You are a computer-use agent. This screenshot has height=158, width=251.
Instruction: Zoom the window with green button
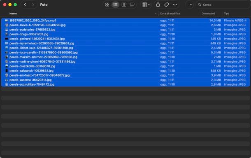[15, 5]
